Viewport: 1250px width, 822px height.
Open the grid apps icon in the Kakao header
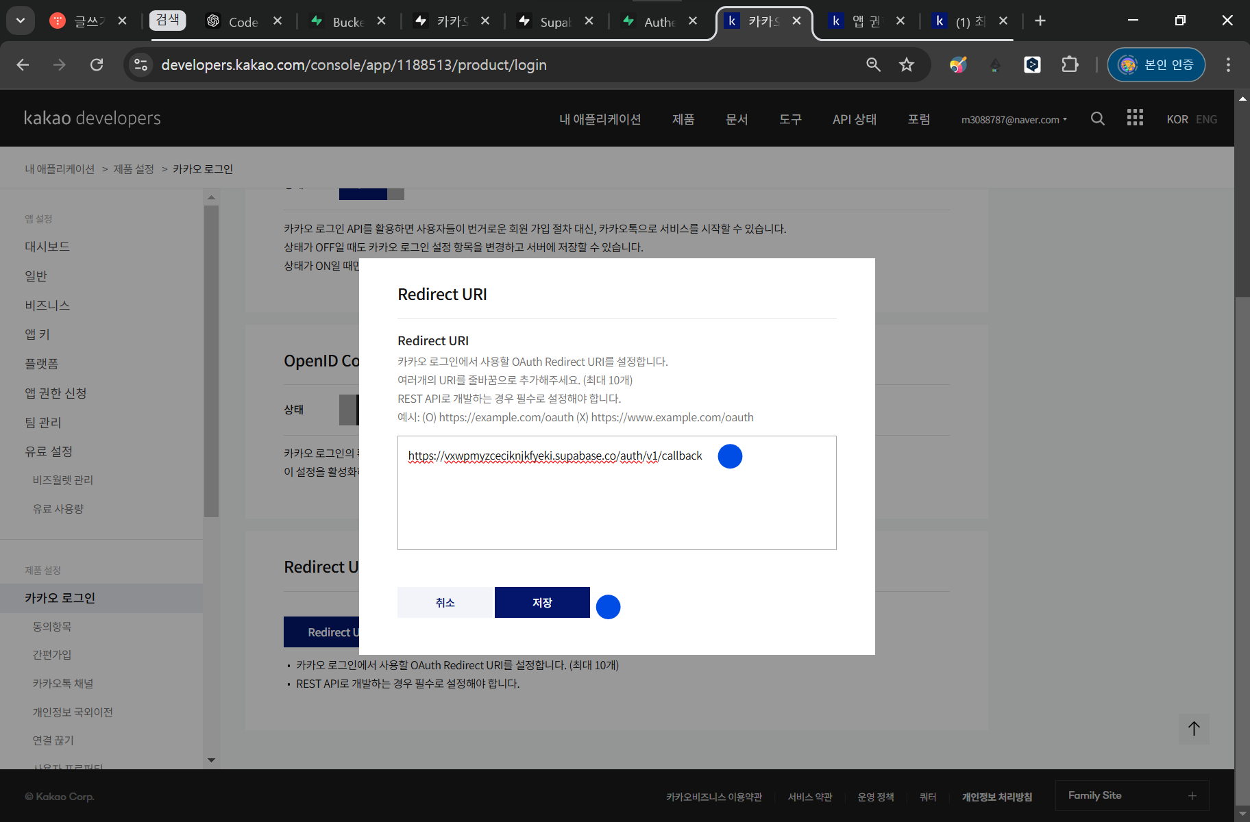(1135, 118)
